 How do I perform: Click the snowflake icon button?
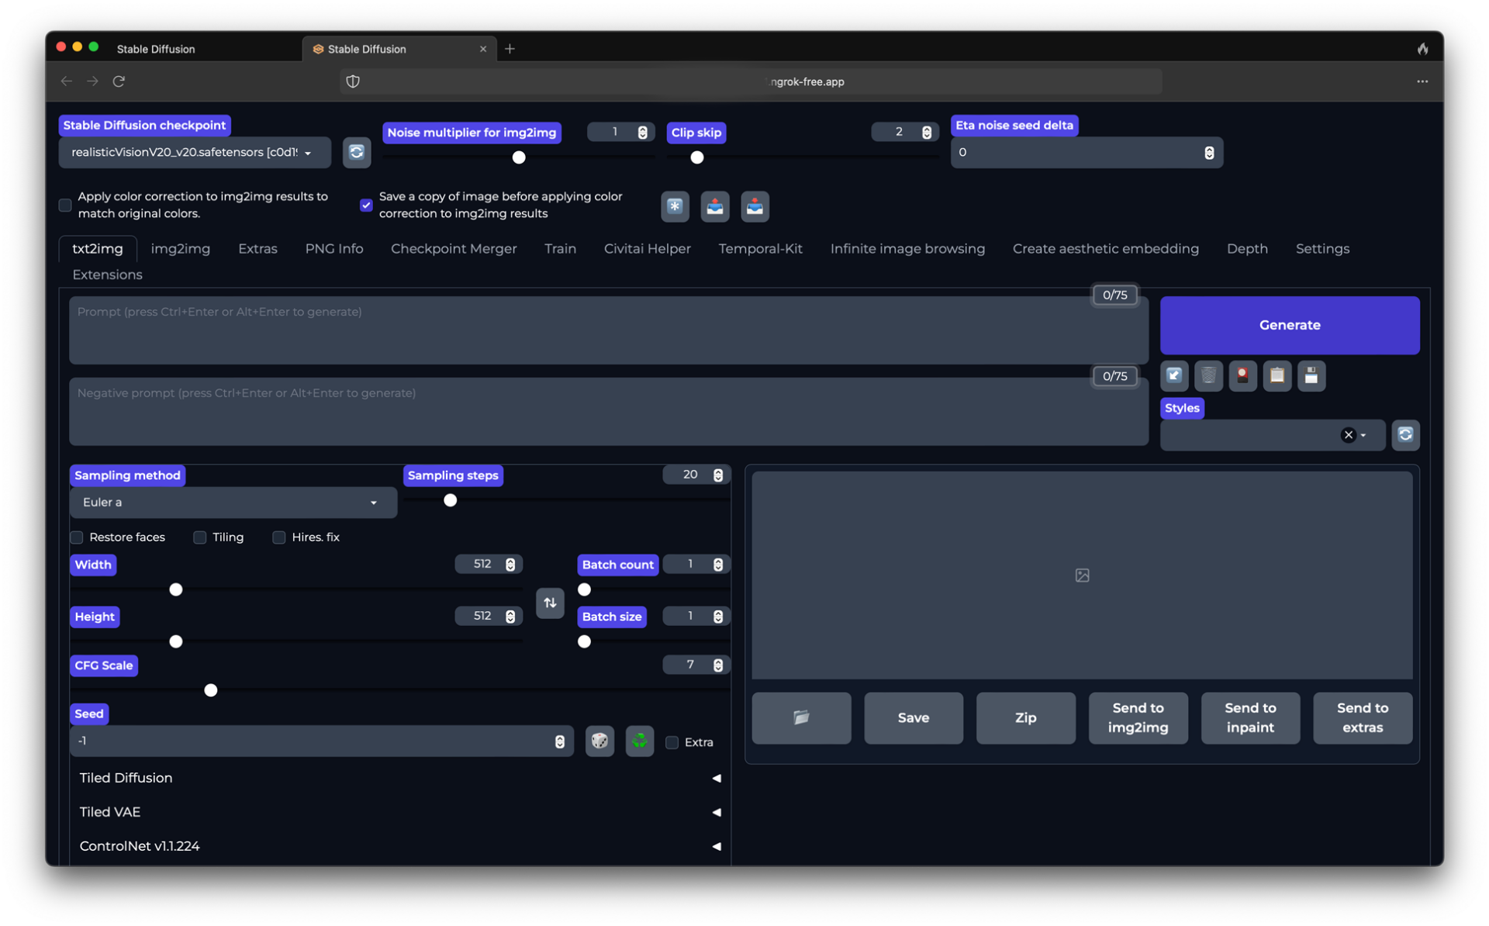tap(675, 206)
